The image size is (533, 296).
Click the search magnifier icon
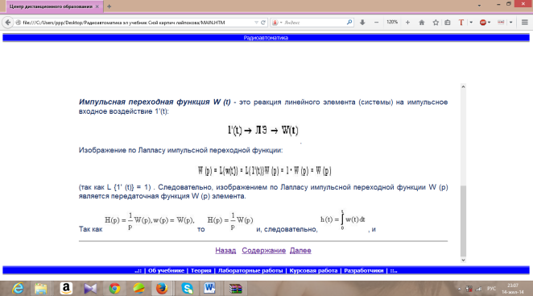[x=349, y=23]
